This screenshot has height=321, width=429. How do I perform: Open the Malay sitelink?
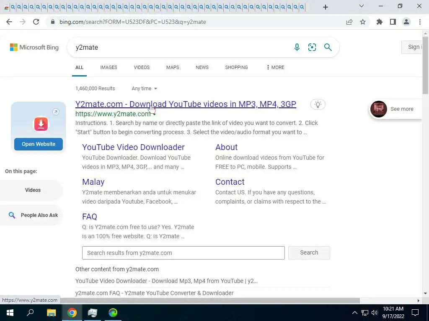[x=93, y=182]
